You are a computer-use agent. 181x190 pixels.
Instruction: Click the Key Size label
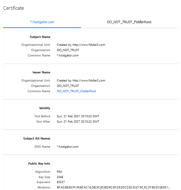(x=44, y=177)
